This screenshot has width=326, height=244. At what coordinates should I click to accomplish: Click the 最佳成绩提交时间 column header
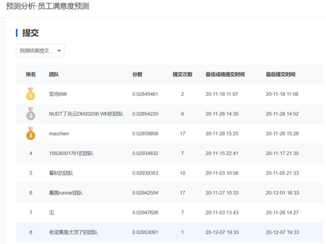pyautogui.click(x=225, y=74)
